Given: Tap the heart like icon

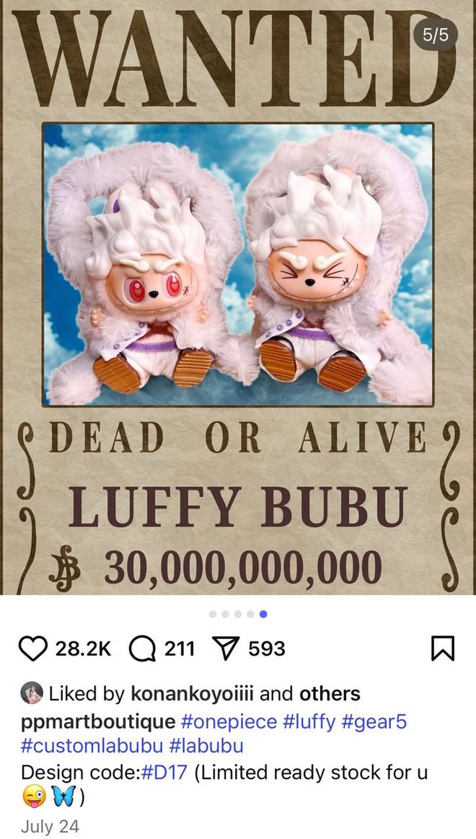Looking at the screenshot, I should [x=33, y=649].
